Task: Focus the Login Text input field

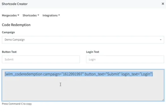Action: pyautogui.click(x=125, y=59)
